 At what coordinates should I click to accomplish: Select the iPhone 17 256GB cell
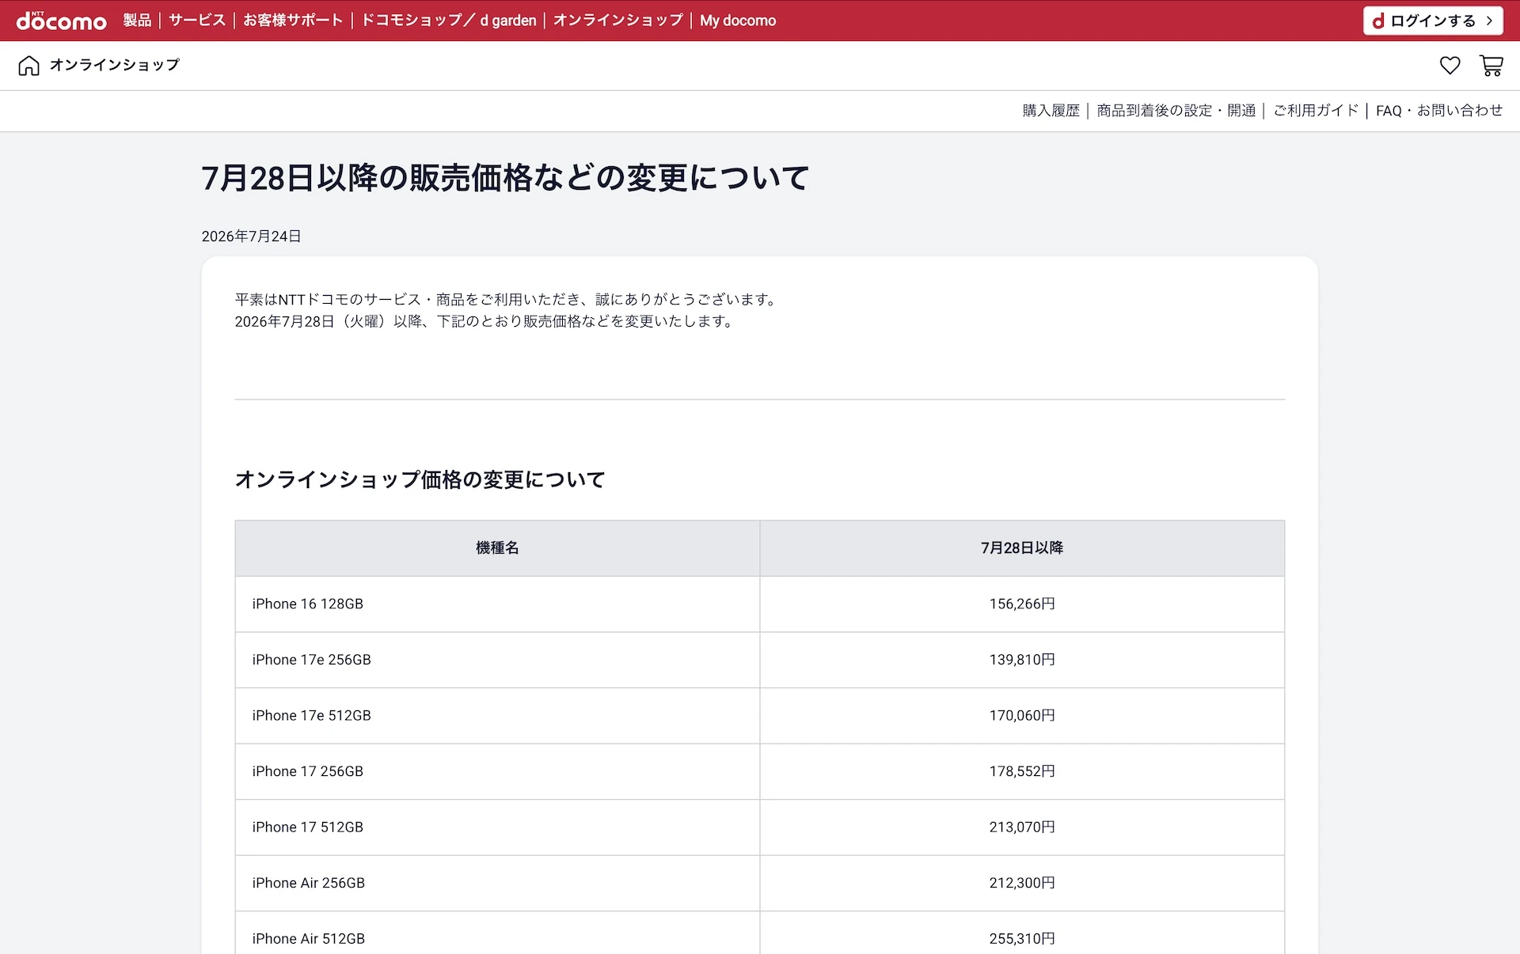click(497, 771)
